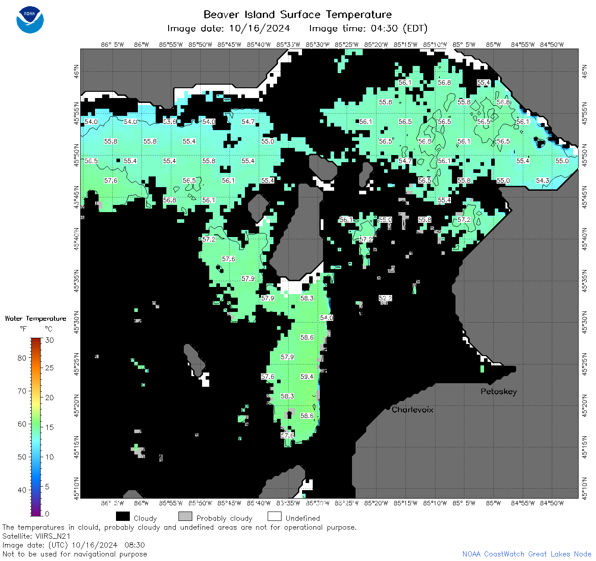Click the Water Temperature color scale bar

36,427
